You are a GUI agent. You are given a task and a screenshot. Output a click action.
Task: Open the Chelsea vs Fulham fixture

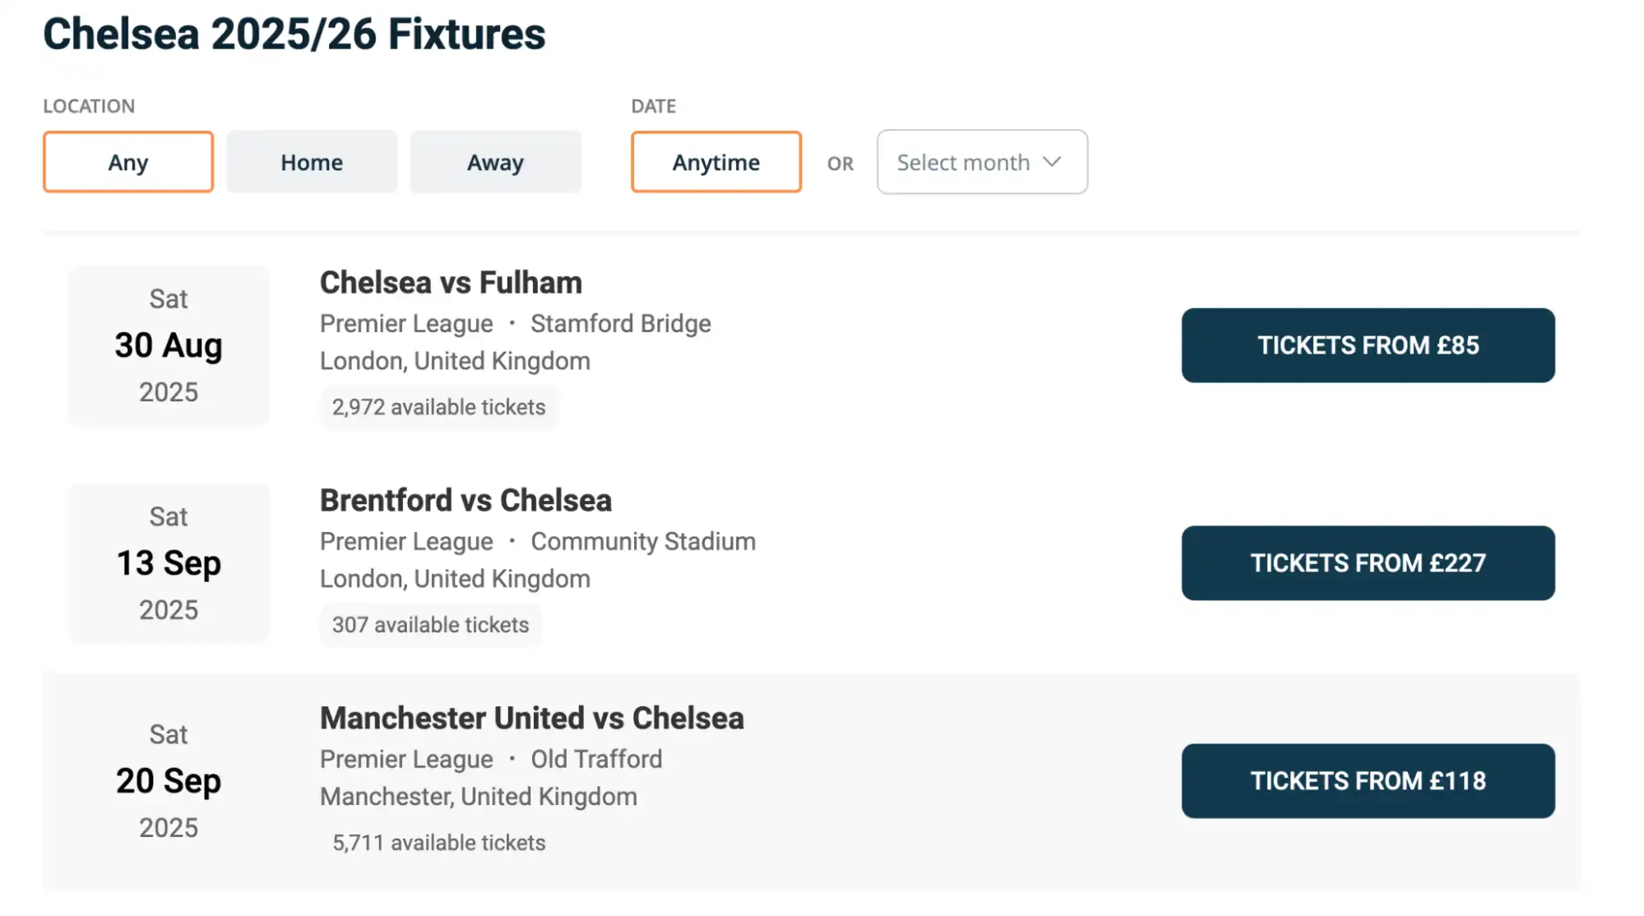coord(450,282)
